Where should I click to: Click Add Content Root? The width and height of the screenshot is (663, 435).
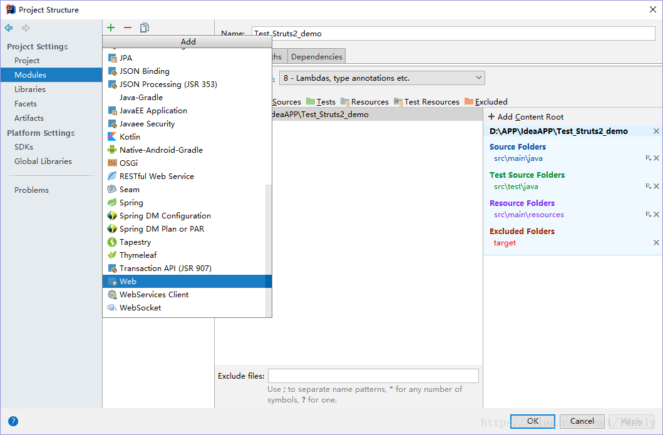coord(526,116)
